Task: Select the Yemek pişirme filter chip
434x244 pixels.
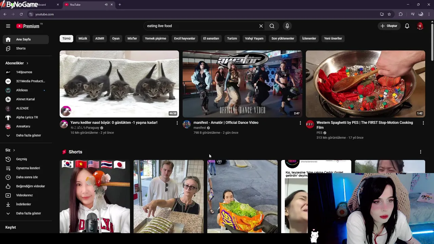Action: pyautogui.click(x=156, y=39)
